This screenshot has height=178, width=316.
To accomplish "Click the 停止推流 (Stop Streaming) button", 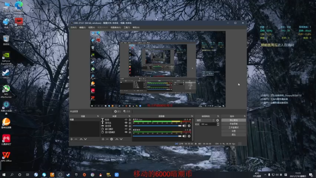I will point(233,120).
